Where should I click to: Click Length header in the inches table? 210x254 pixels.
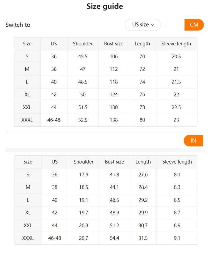(143, 162)
